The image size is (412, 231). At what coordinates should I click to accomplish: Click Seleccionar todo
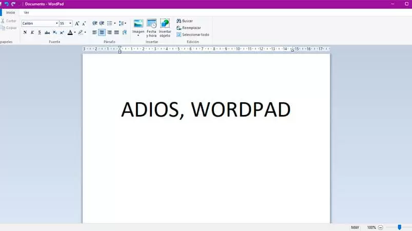point(193,34)
